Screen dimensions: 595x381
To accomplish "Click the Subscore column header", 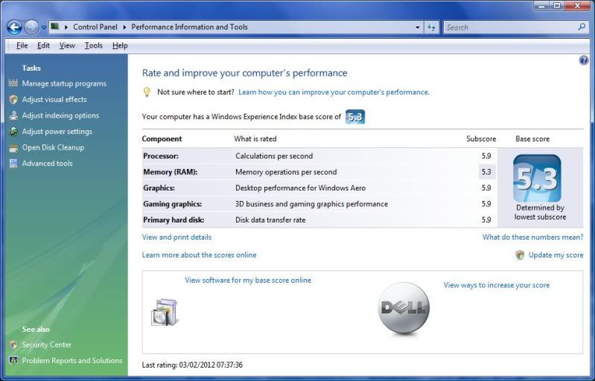I will tap(481, 138).
